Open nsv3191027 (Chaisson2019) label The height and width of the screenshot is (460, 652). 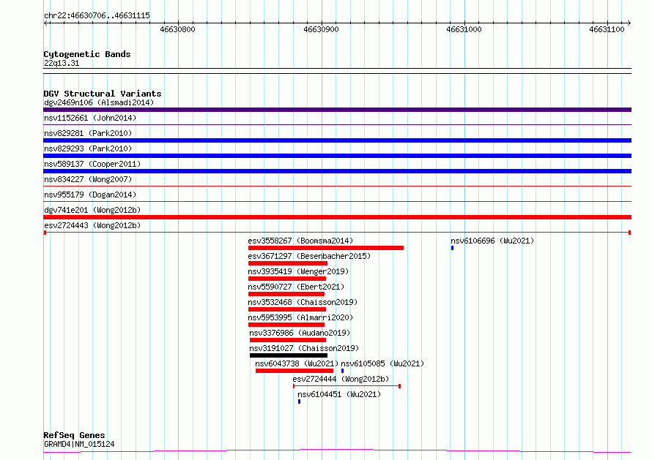pyautogui.click(x=304, y=348)
